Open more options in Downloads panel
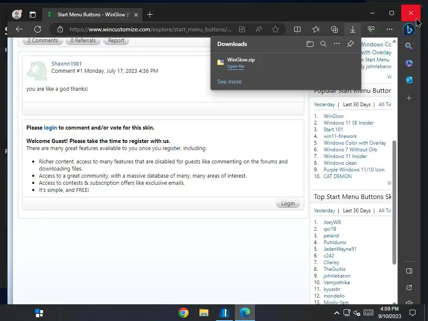 (337, 43)
